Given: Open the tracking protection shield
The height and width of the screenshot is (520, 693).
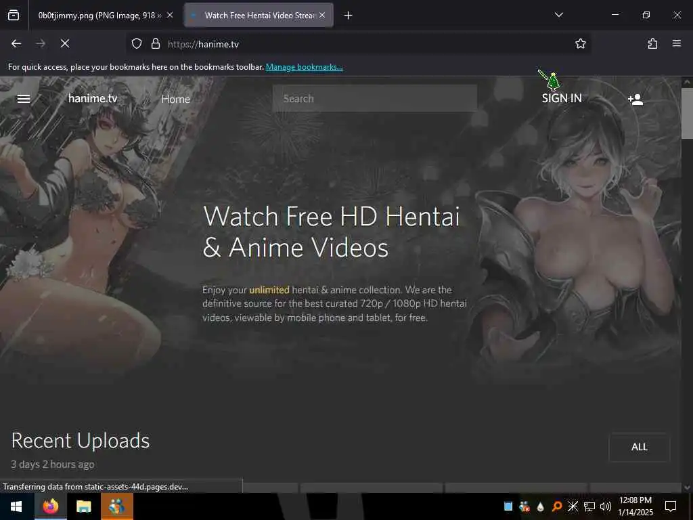Looking at the screenshot, I should 137,43.
